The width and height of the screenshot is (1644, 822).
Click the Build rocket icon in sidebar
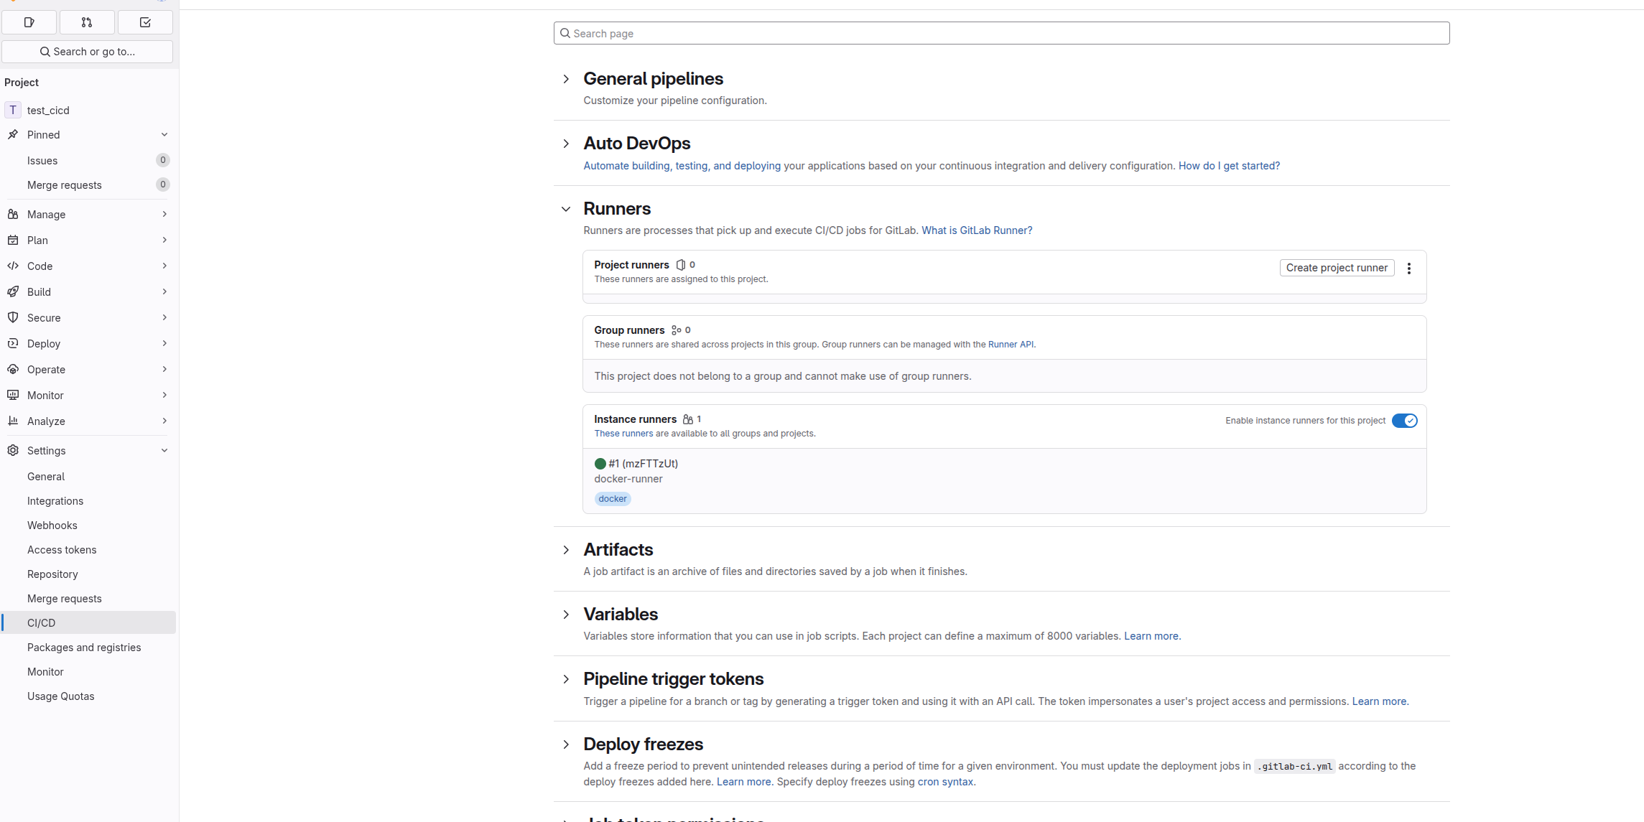point(13,291)
